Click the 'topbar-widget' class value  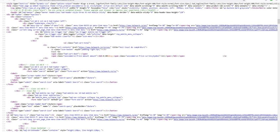point(62,69)
